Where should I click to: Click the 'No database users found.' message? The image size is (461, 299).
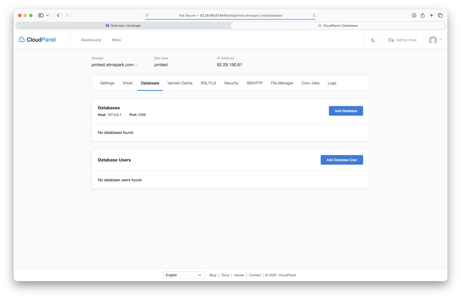coord(120,180)
